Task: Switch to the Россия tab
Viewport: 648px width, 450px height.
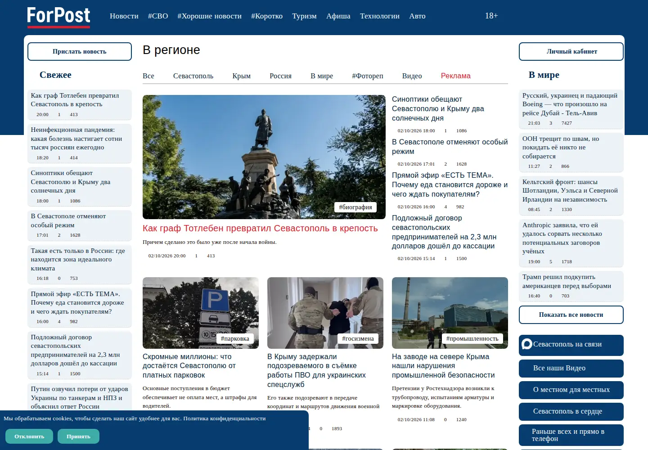Action: coord(280,76)
